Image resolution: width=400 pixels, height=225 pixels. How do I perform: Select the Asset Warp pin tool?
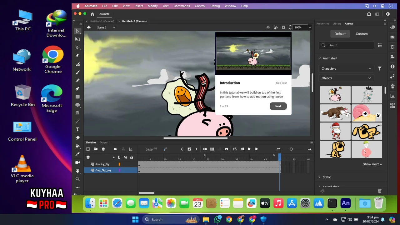coord(77,55)
